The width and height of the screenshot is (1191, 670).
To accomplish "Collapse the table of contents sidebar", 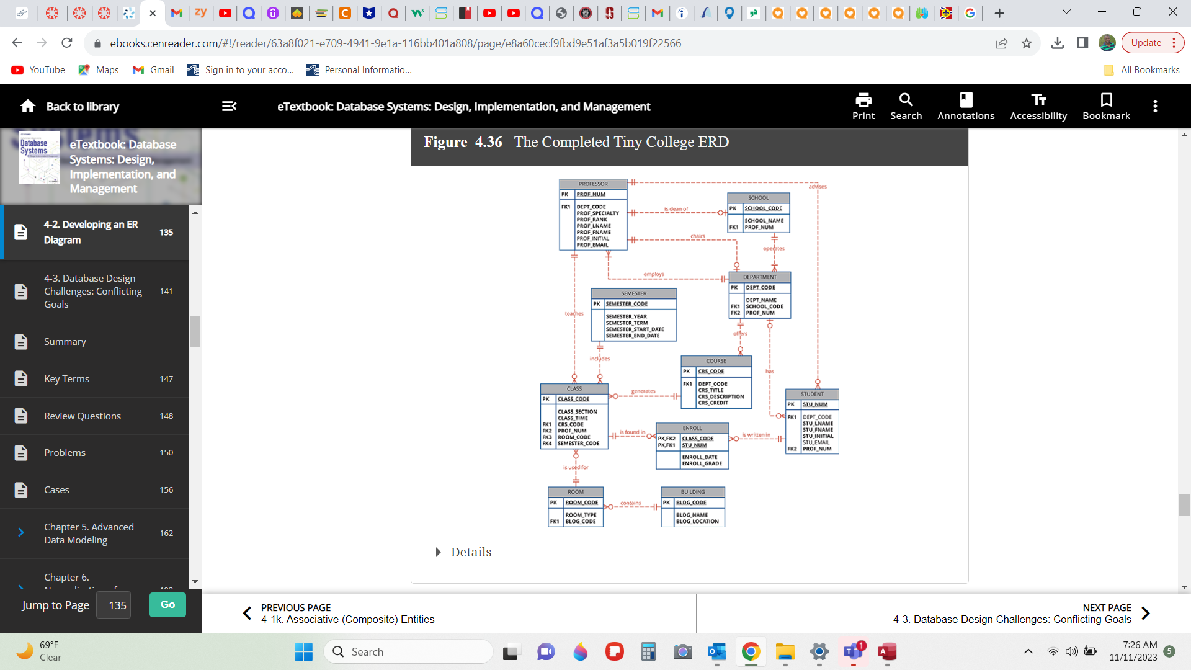I will click(229, 106).
